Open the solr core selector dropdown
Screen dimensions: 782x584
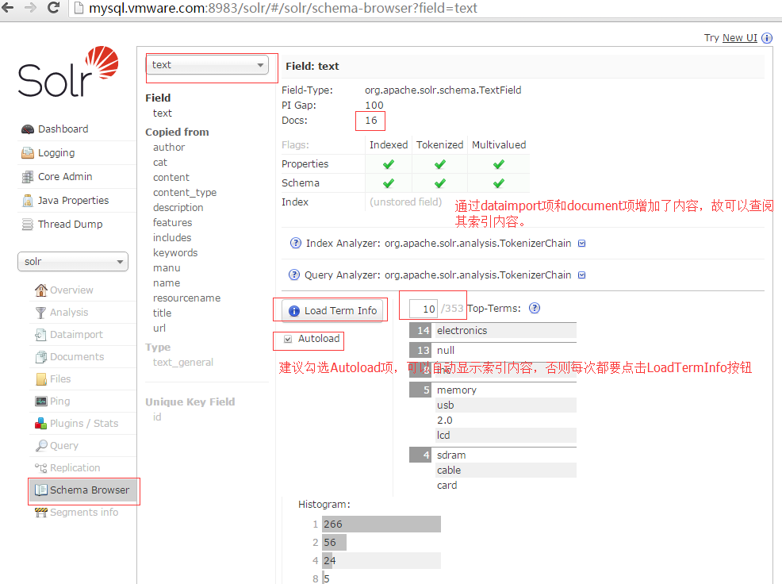tap(73, 262)
